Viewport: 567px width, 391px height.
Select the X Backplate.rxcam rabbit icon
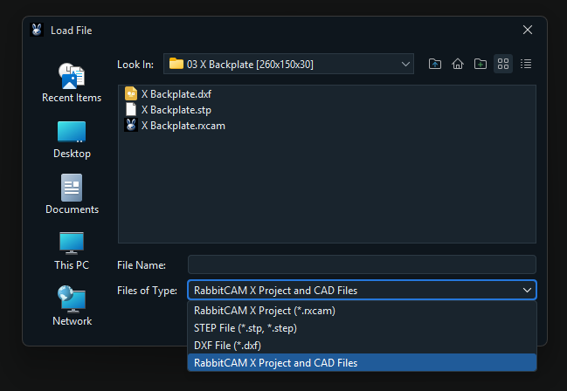coord(131,126)
